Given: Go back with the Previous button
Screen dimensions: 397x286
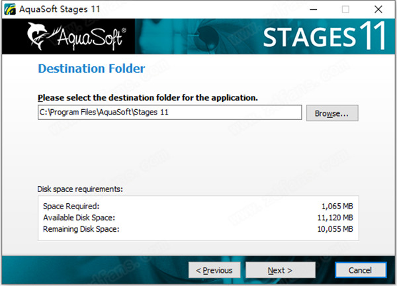Looking at the screenshot, I should (x=214, y=270).
